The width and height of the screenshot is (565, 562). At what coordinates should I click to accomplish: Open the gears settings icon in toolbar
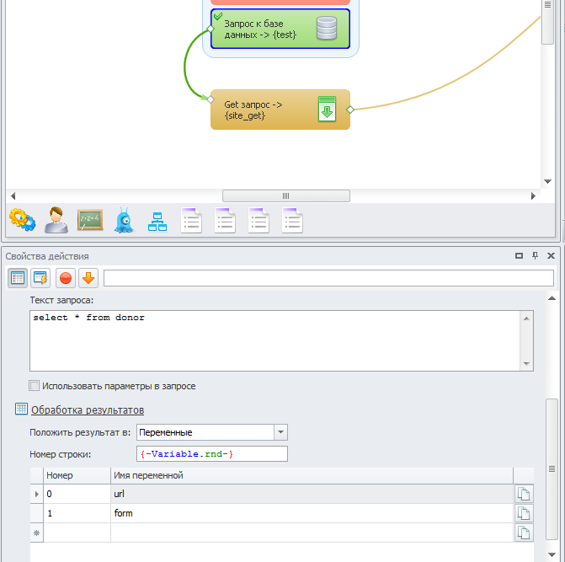[x=22, y=220]
